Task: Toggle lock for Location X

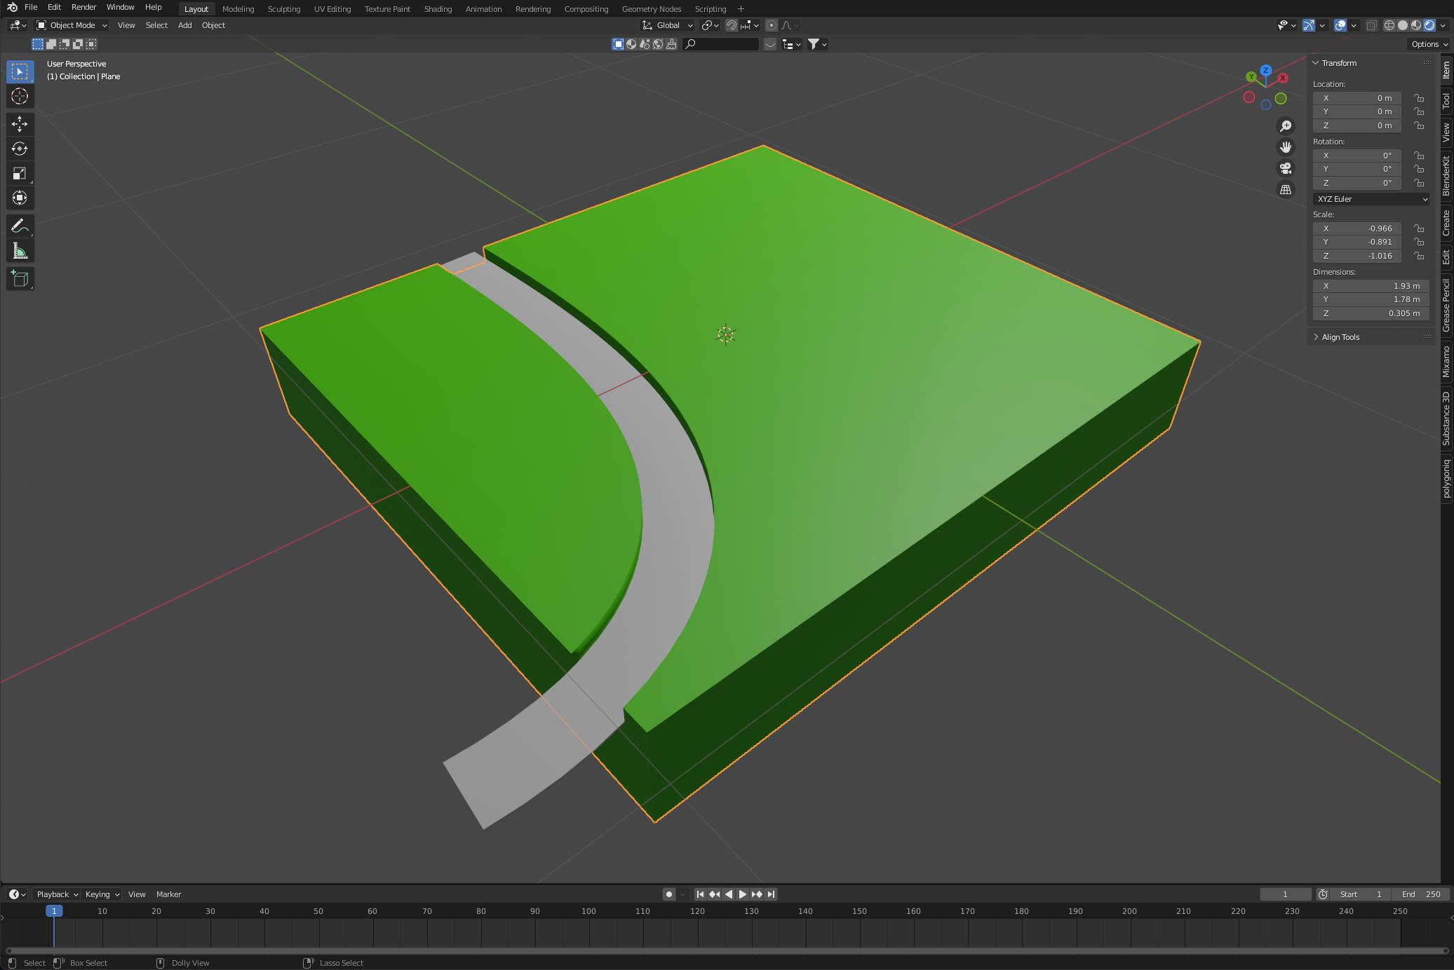Action: [x=1419, y=98]
